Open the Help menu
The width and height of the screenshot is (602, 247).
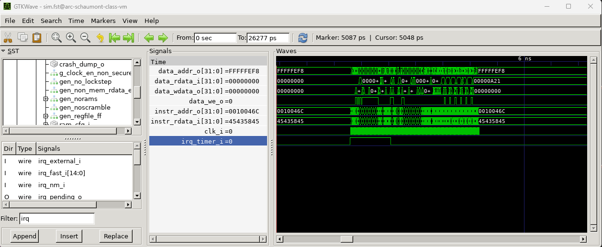click(151, 21)
